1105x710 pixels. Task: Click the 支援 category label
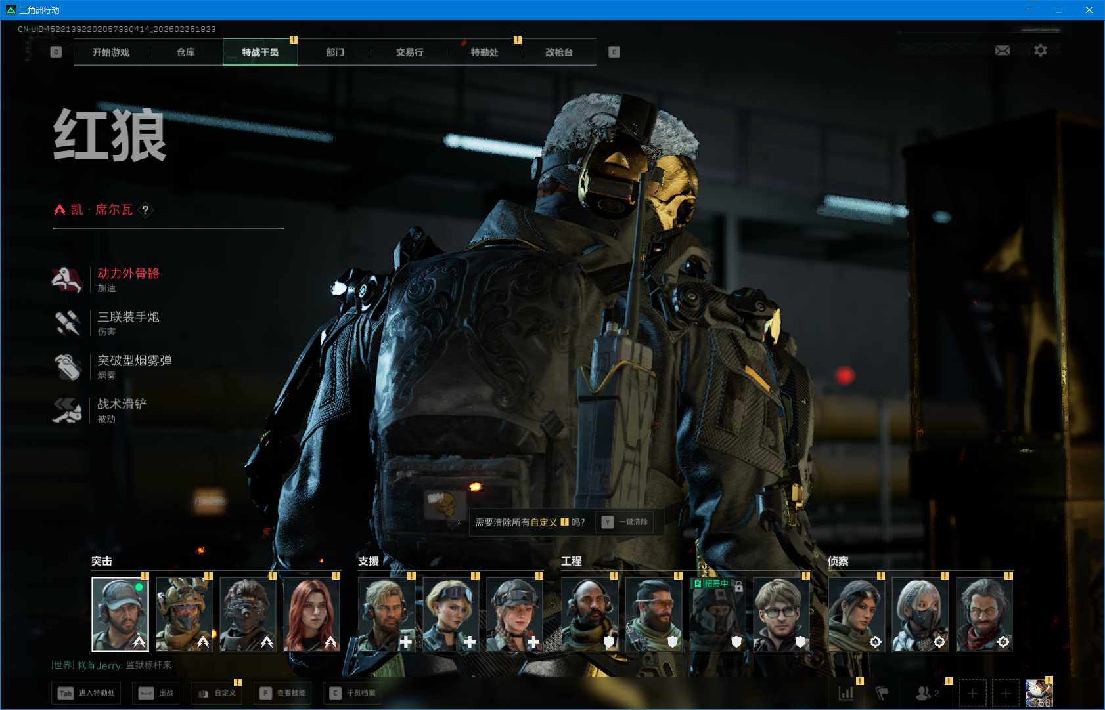[369, 561]
